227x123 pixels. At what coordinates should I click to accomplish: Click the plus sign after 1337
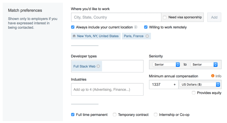(175, 85)
